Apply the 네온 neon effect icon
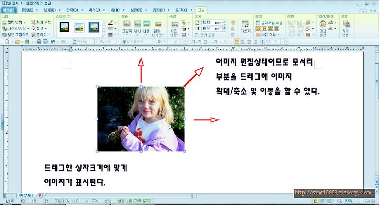The height and width of the screenshot is (205, 379). tap(146, 24)
